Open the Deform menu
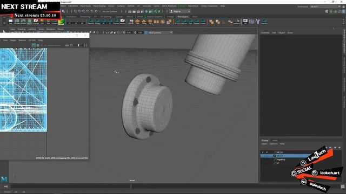Viewport: 346px width, 194px height. pyautogui.click(x=131, y=6)
